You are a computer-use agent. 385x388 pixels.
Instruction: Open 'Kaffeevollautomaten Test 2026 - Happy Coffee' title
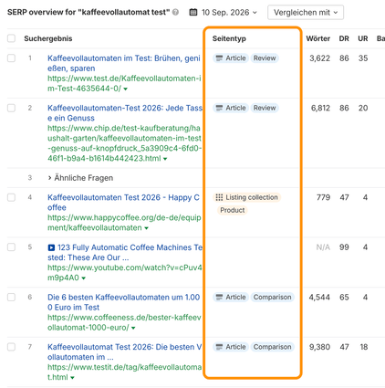point(123,203)
